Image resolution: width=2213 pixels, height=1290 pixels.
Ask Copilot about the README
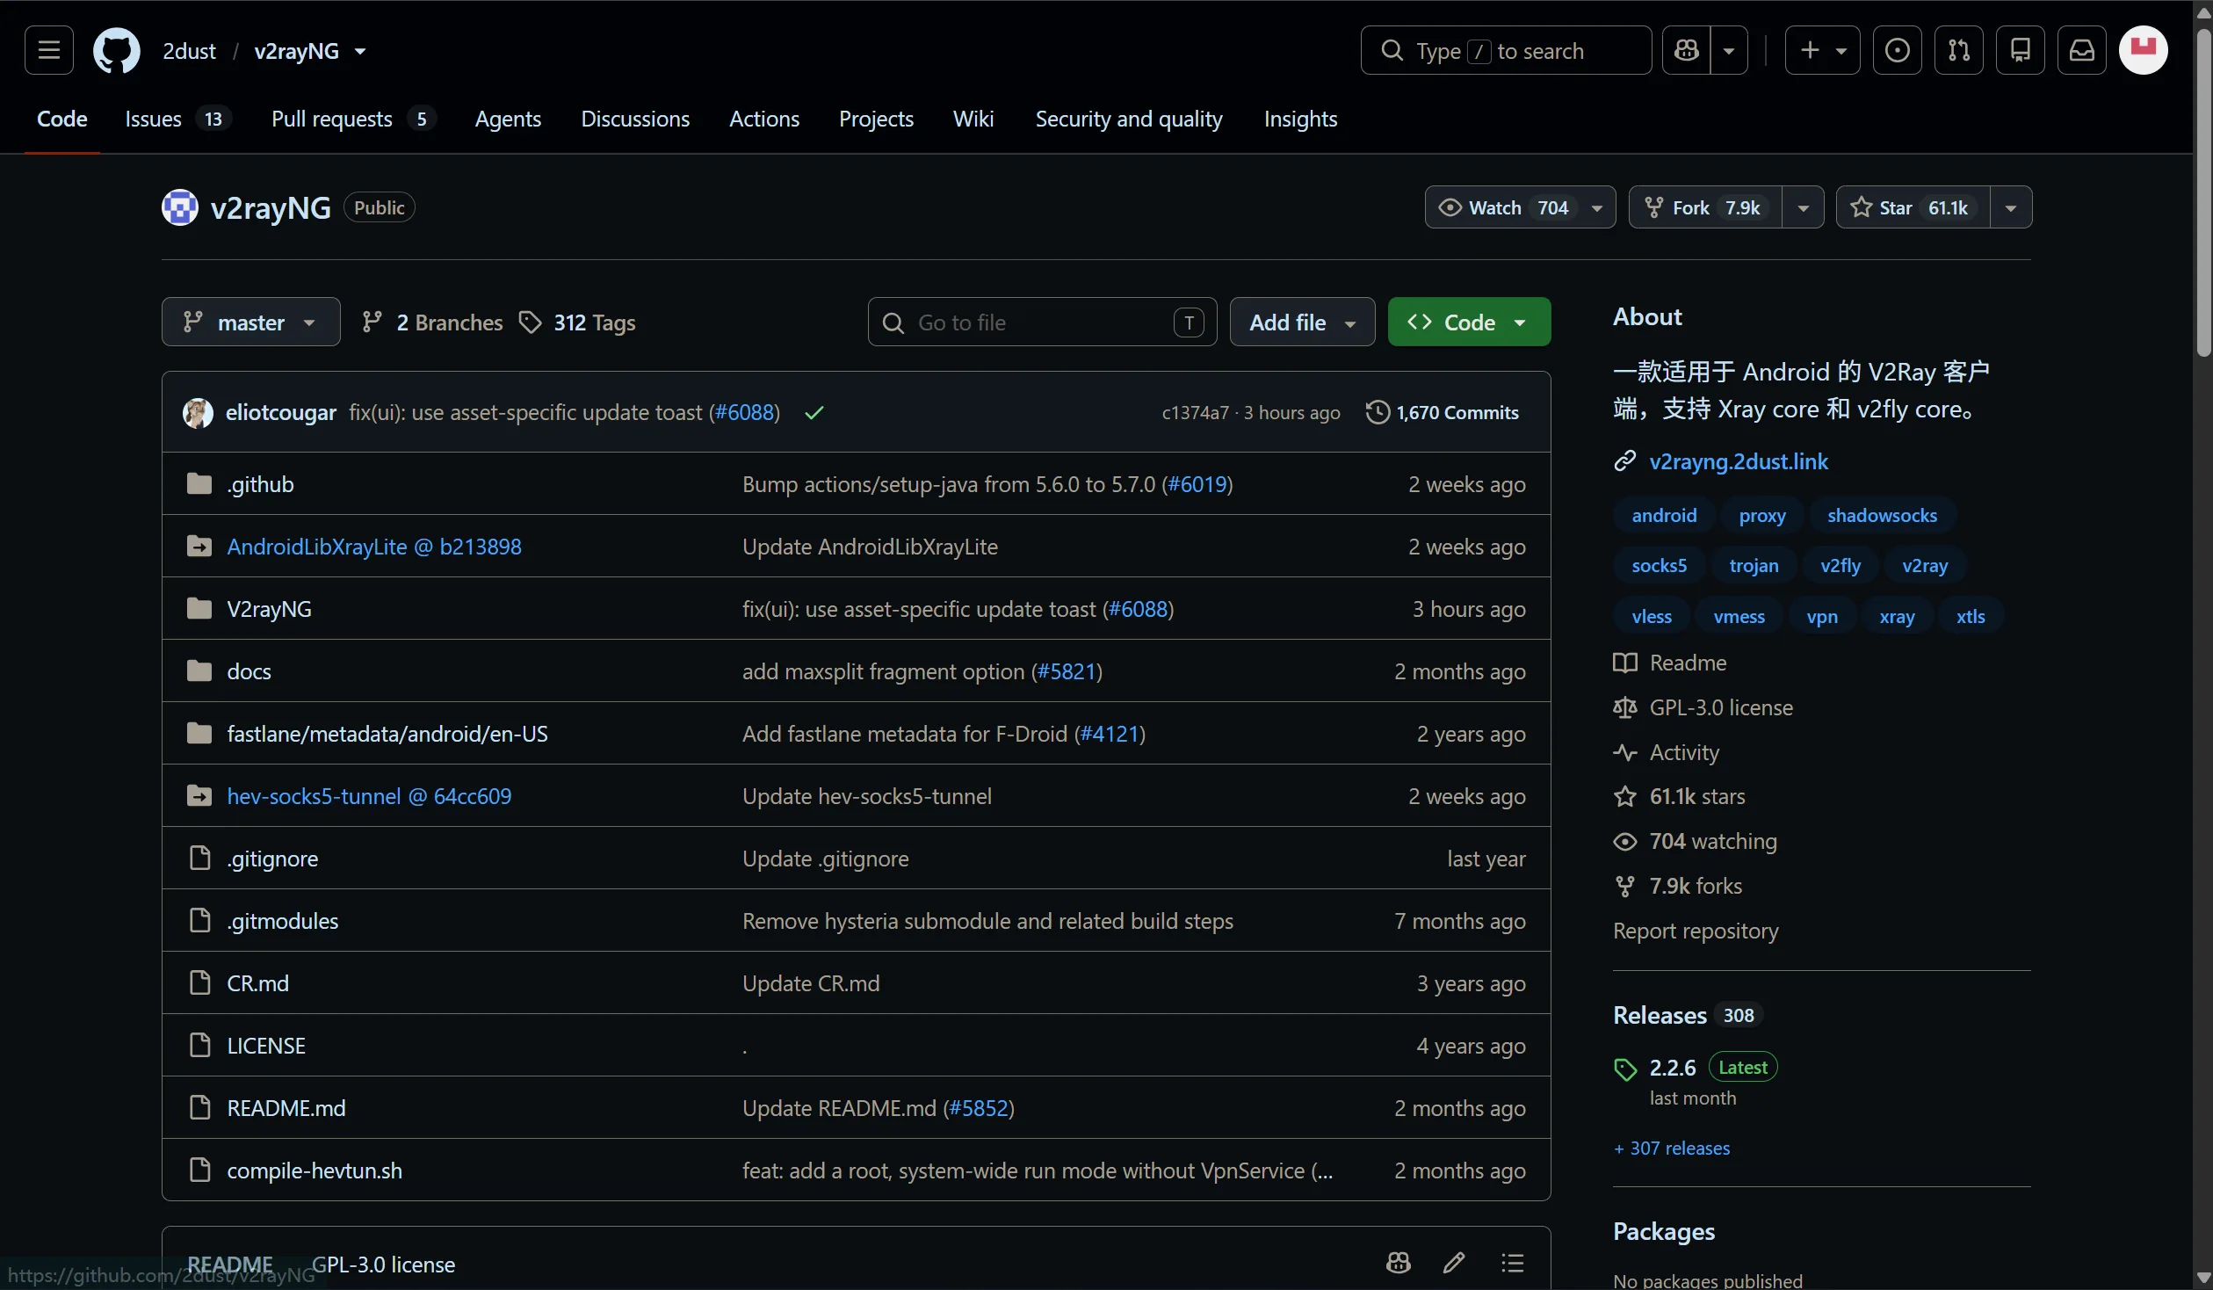coord(1399,1263)
